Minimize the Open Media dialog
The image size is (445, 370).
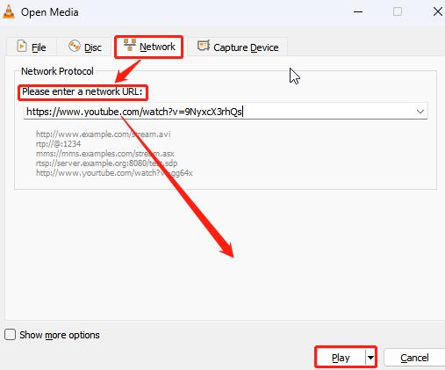pos(358,11)
